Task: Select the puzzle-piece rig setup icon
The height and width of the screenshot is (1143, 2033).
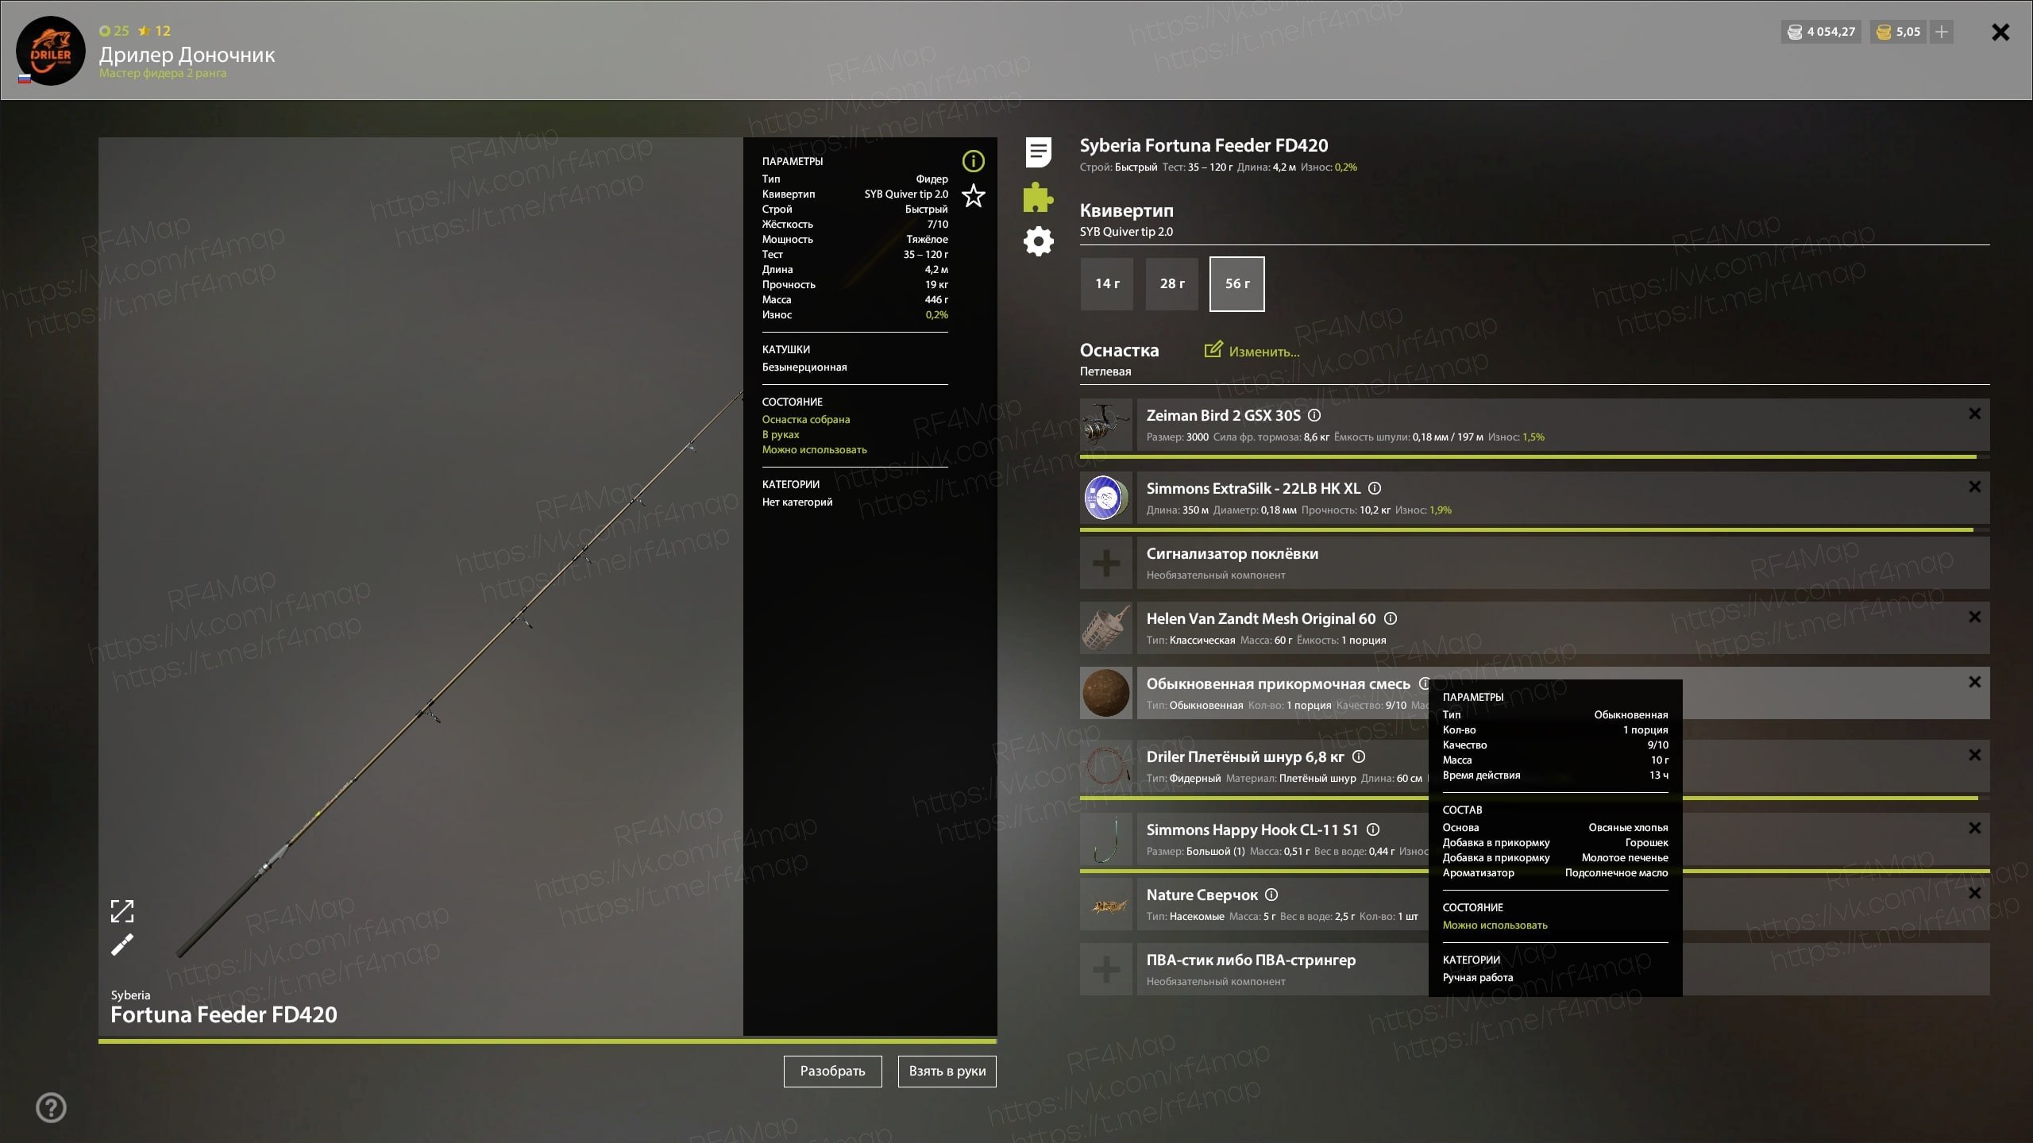Action: (1038, 197)
